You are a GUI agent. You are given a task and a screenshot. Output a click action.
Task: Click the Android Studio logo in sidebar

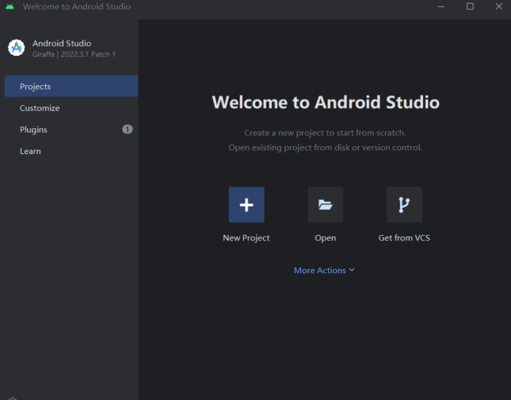pos(16,48)
